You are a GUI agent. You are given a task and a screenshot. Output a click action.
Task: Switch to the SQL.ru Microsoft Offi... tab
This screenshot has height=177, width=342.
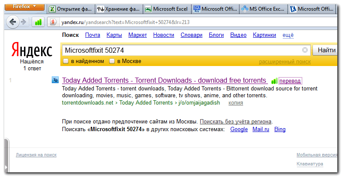pyautogui.click(x=215, y=9)
